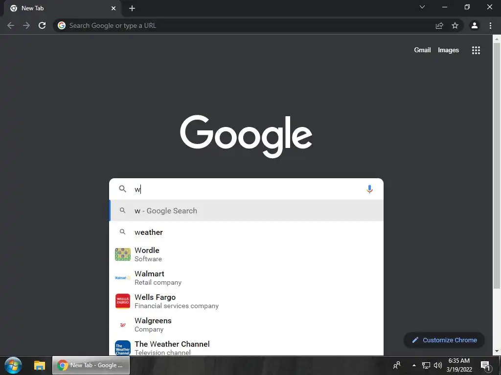Click the volume speaker icon

tap(438, 365)
